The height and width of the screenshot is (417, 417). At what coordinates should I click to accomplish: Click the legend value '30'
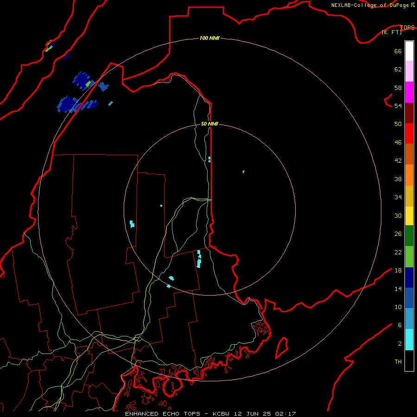398,215
